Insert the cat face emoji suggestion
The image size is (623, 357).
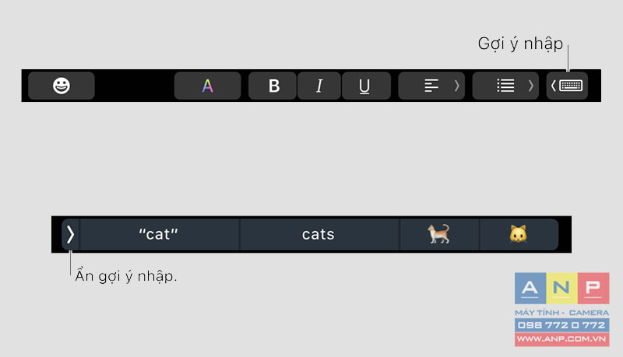point(519,234)
